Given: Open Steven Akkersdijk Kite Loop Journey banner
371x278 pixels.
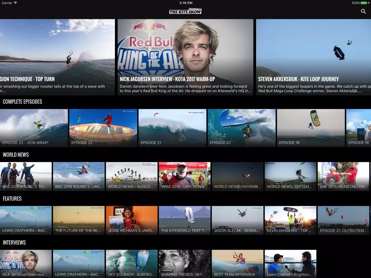Looking at the screenshot, I should 314,57.
